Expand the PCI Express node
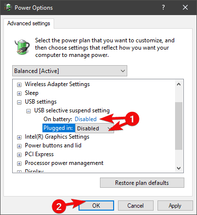197x215 pixels. 19,155
